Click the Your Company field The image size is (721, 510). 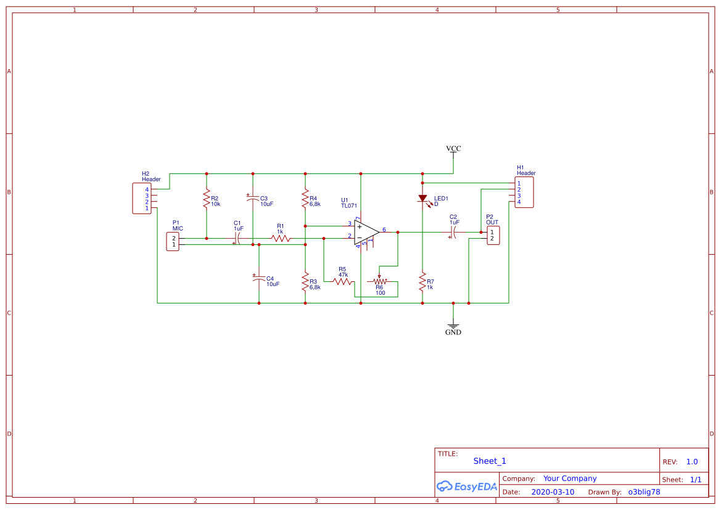coord(569,478)
